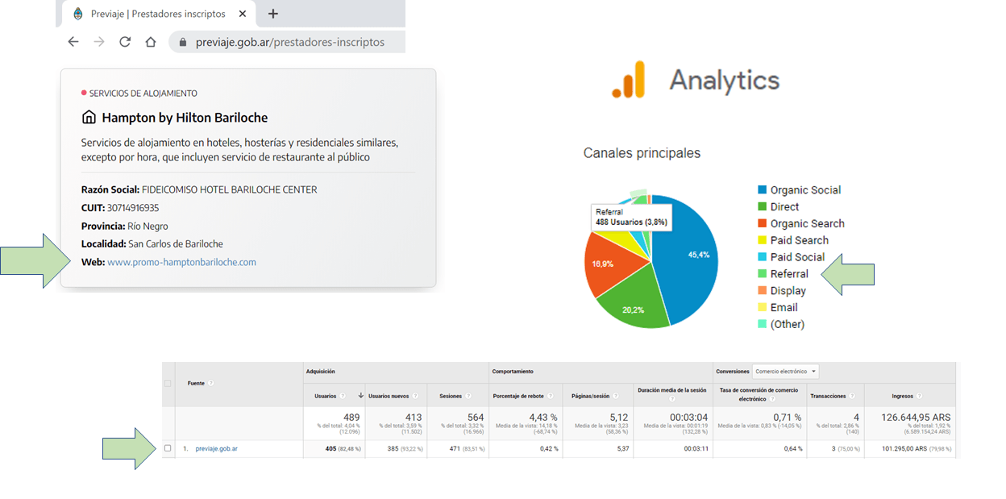The height and width of the screenshot is (499, 1006).
Task: Open the previaje.gob.ar source link
Action: (217, 448)
